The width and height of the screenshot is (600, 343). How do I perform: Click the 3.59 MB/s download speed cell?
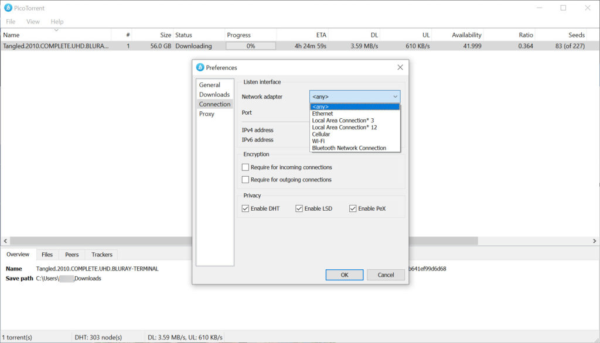pyautogui.click(x=364, y=46)
